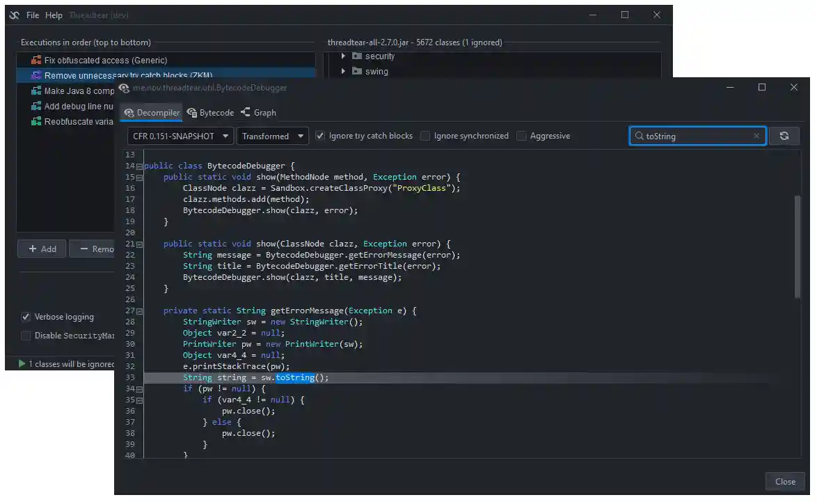
Task: Open the Transformed view dropdown
Action: pyautogui.click(x=273, y=136)
